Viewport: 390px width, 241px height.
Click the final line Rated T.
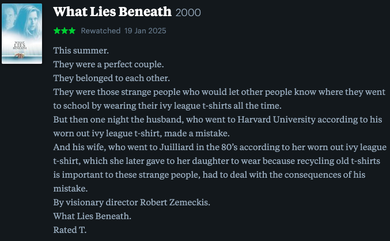click(x=70, y=230)
